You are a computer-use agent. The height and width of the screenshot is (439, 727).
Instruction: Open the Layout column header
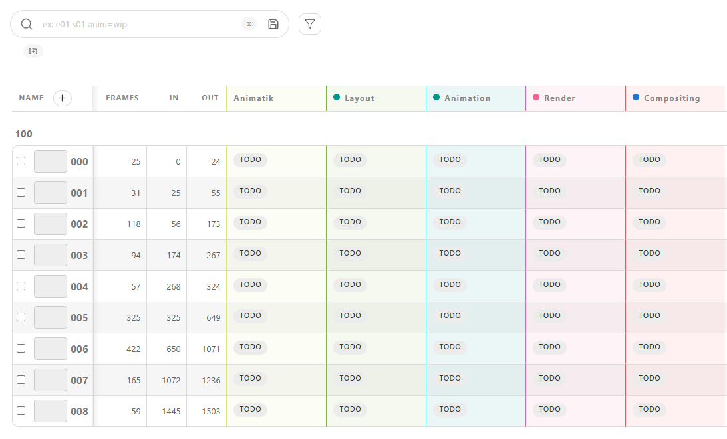coord(359,98)
